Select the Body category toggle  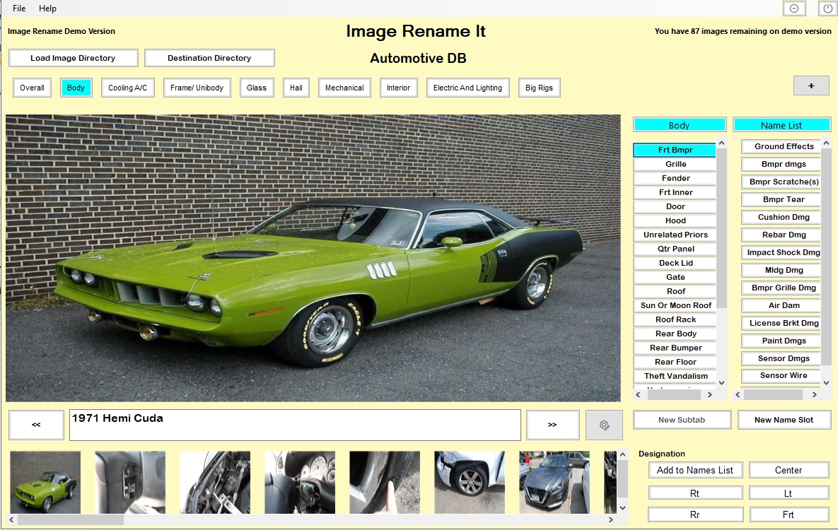[76, 88]
